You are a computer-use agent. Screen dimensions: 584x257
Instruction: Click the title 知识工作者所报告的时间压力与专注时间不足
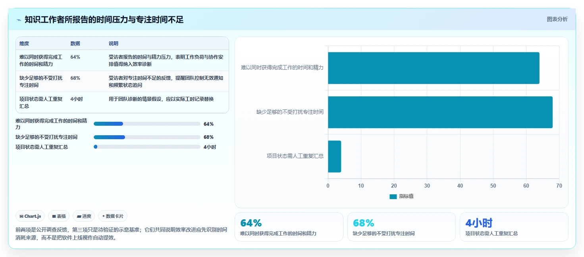pyautogui.click(x=104, y=20)
